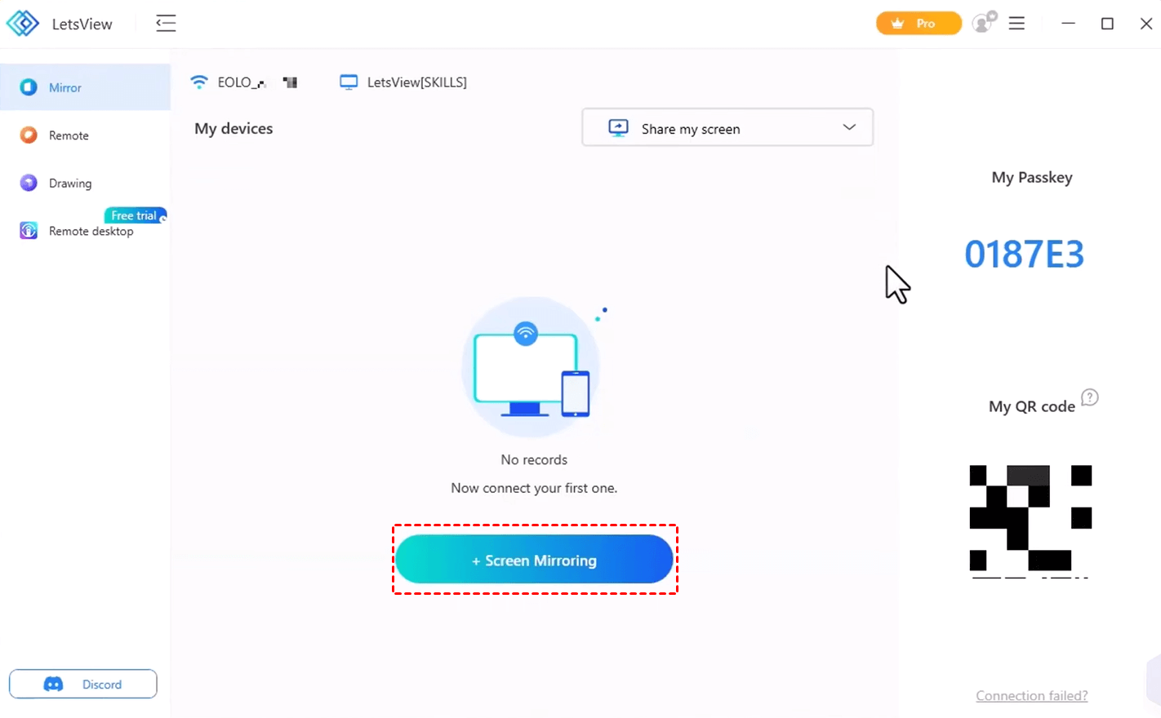Click the LetsView[SKILLS] monitor icon
The width and height of the screenshot is (1161, 718).
tap(349, 82)
